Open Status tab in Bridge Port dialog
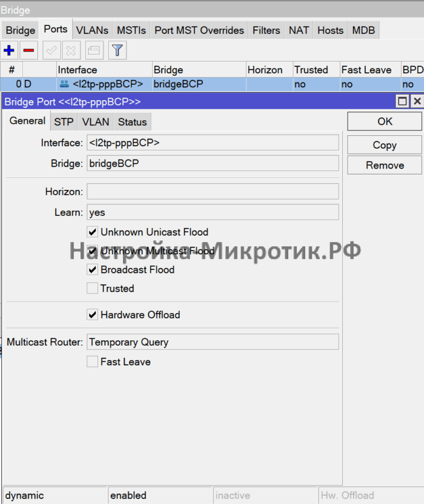 pyautogui.click(x=132, y=122)
